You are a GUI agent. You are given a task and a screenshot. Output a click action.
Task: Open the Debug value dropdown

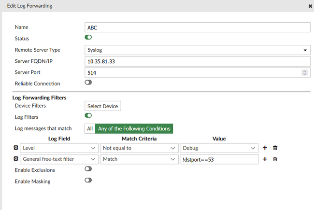220,148
